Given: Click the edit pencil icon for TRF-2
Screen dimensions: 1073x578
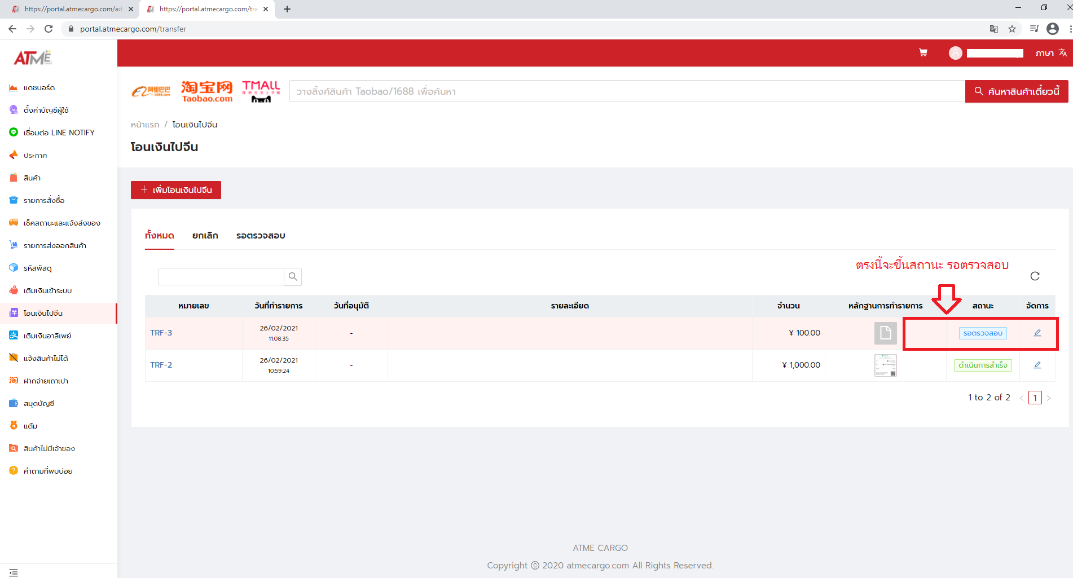Looking at the screenshot, I should tap(1037, 365).
